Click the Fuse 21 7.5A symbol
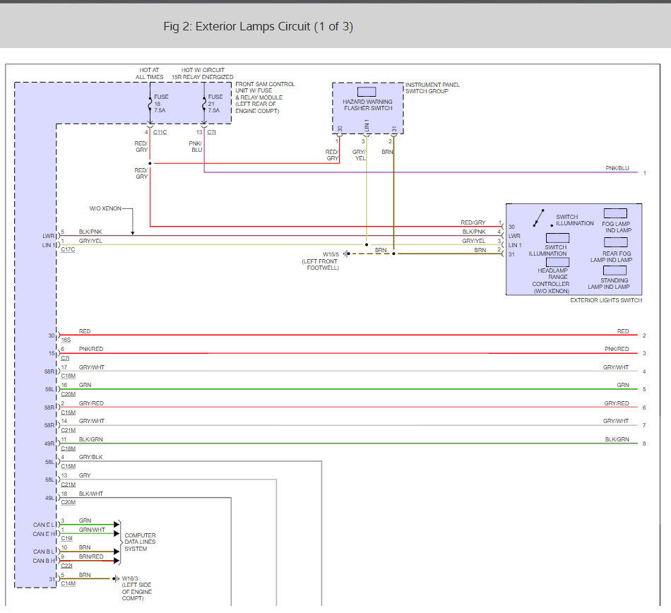This screenshot has width=671, height=613. (x=204, y=103)
